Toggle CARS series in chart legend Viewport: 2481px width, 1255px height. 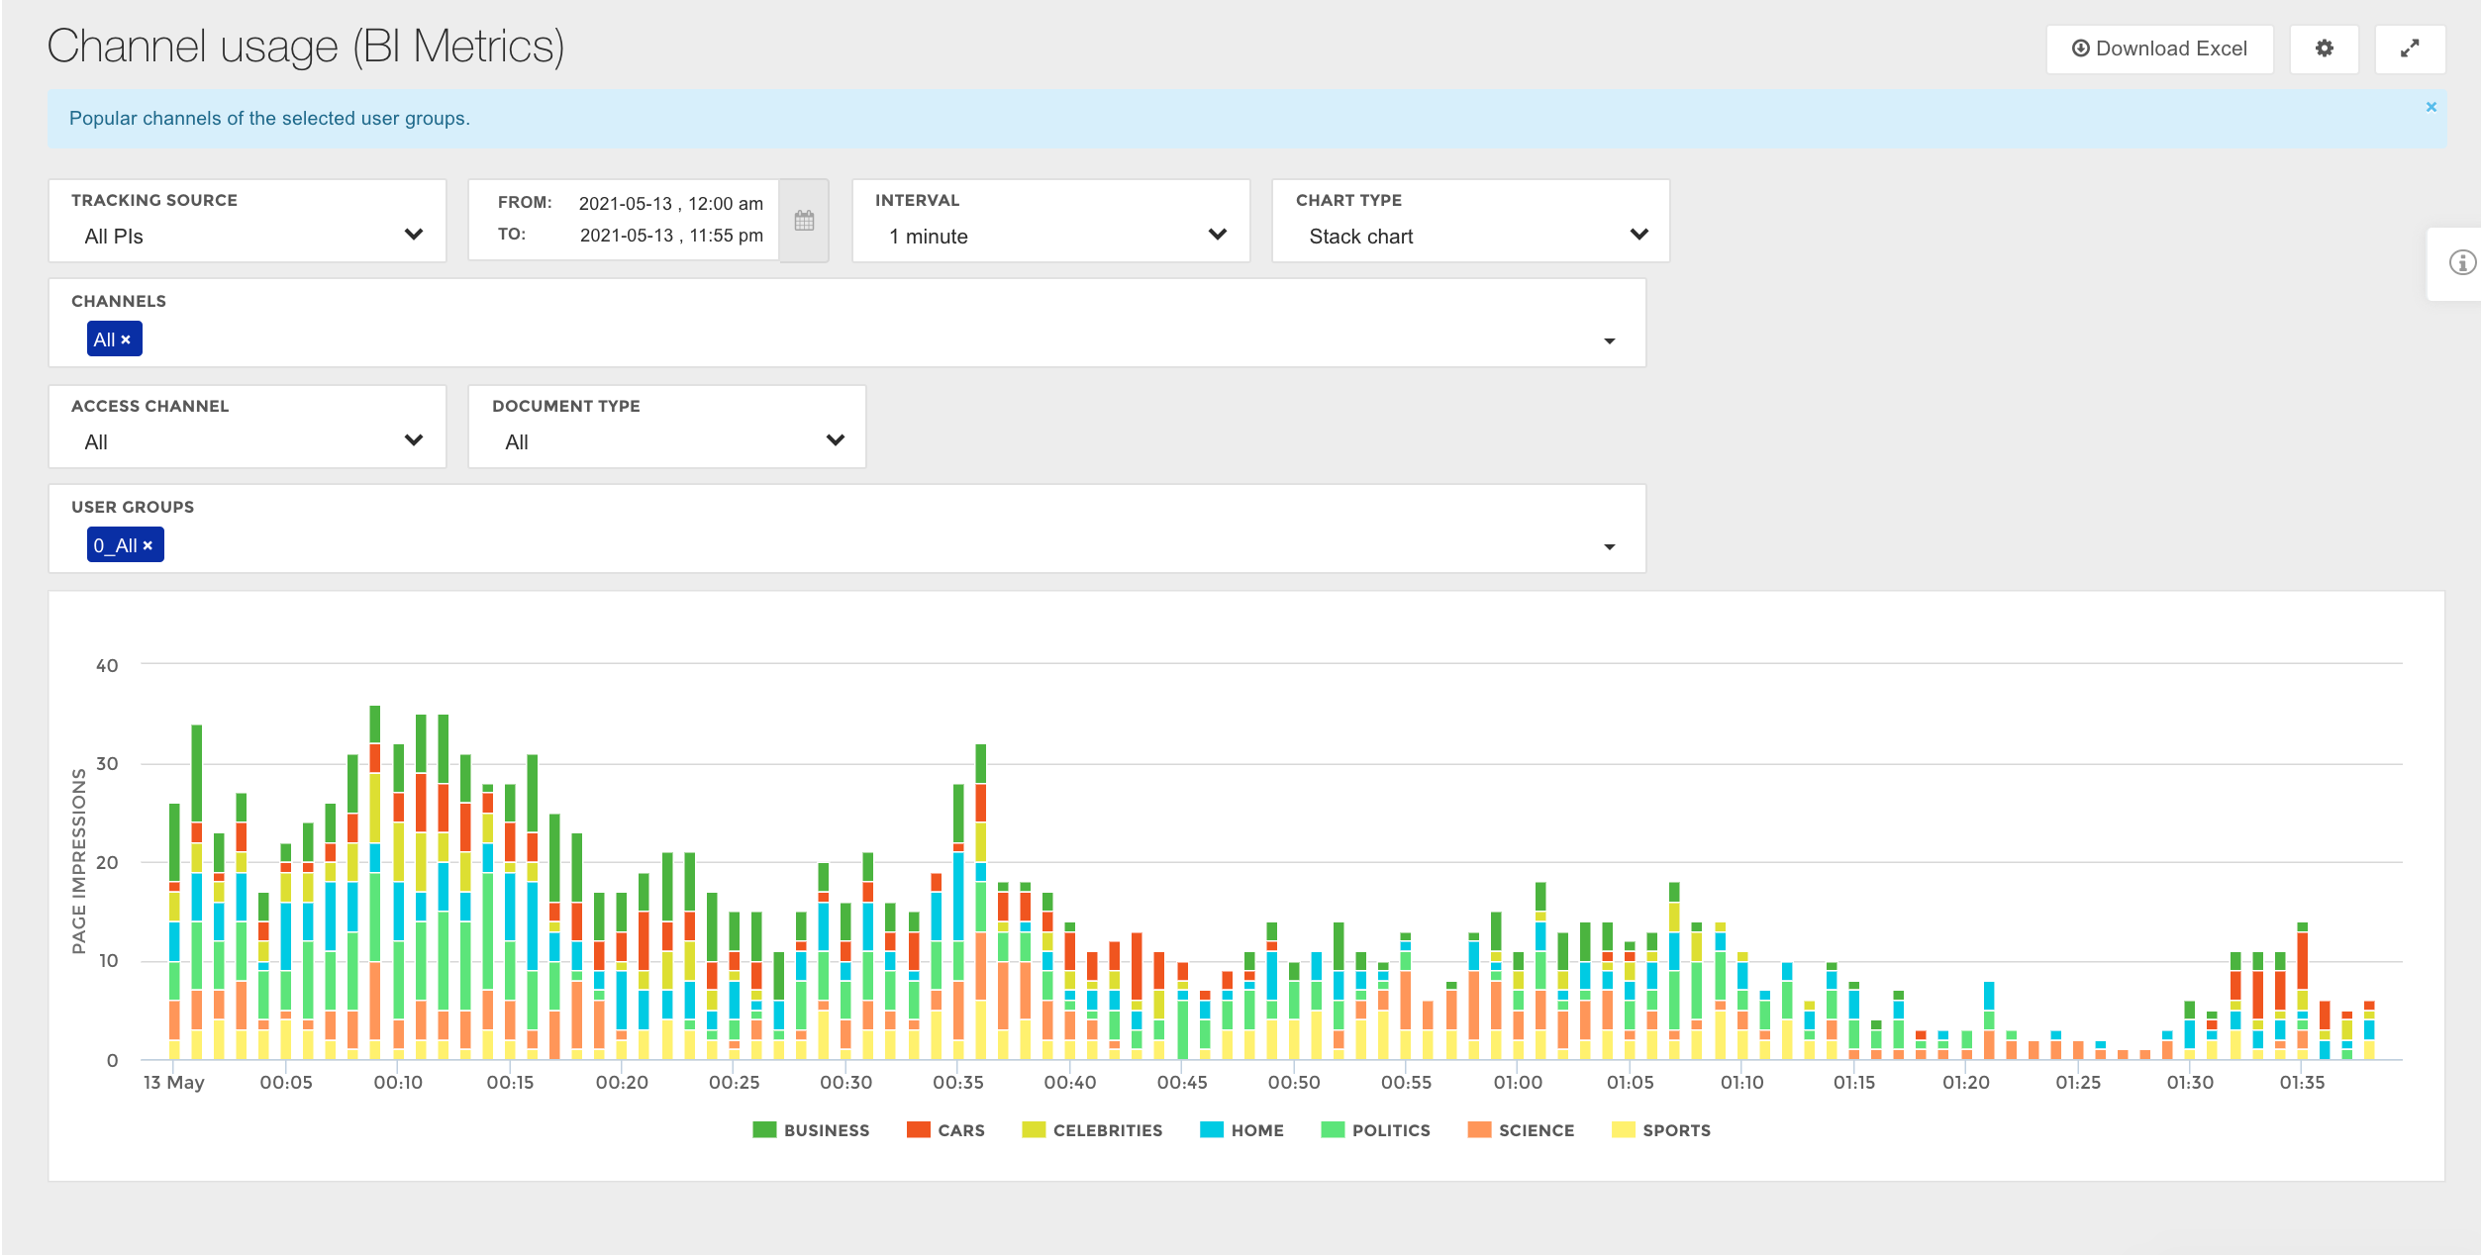[x=959, y=1130]
